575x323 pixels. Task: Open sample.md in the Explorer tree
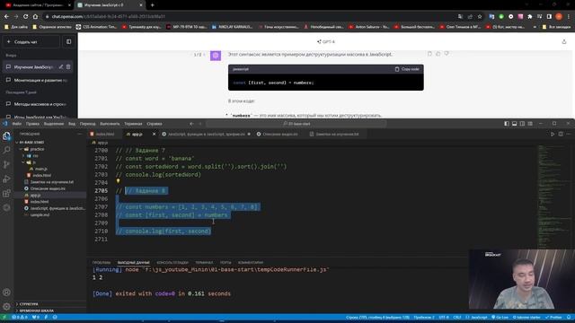(x=40, y=215)
